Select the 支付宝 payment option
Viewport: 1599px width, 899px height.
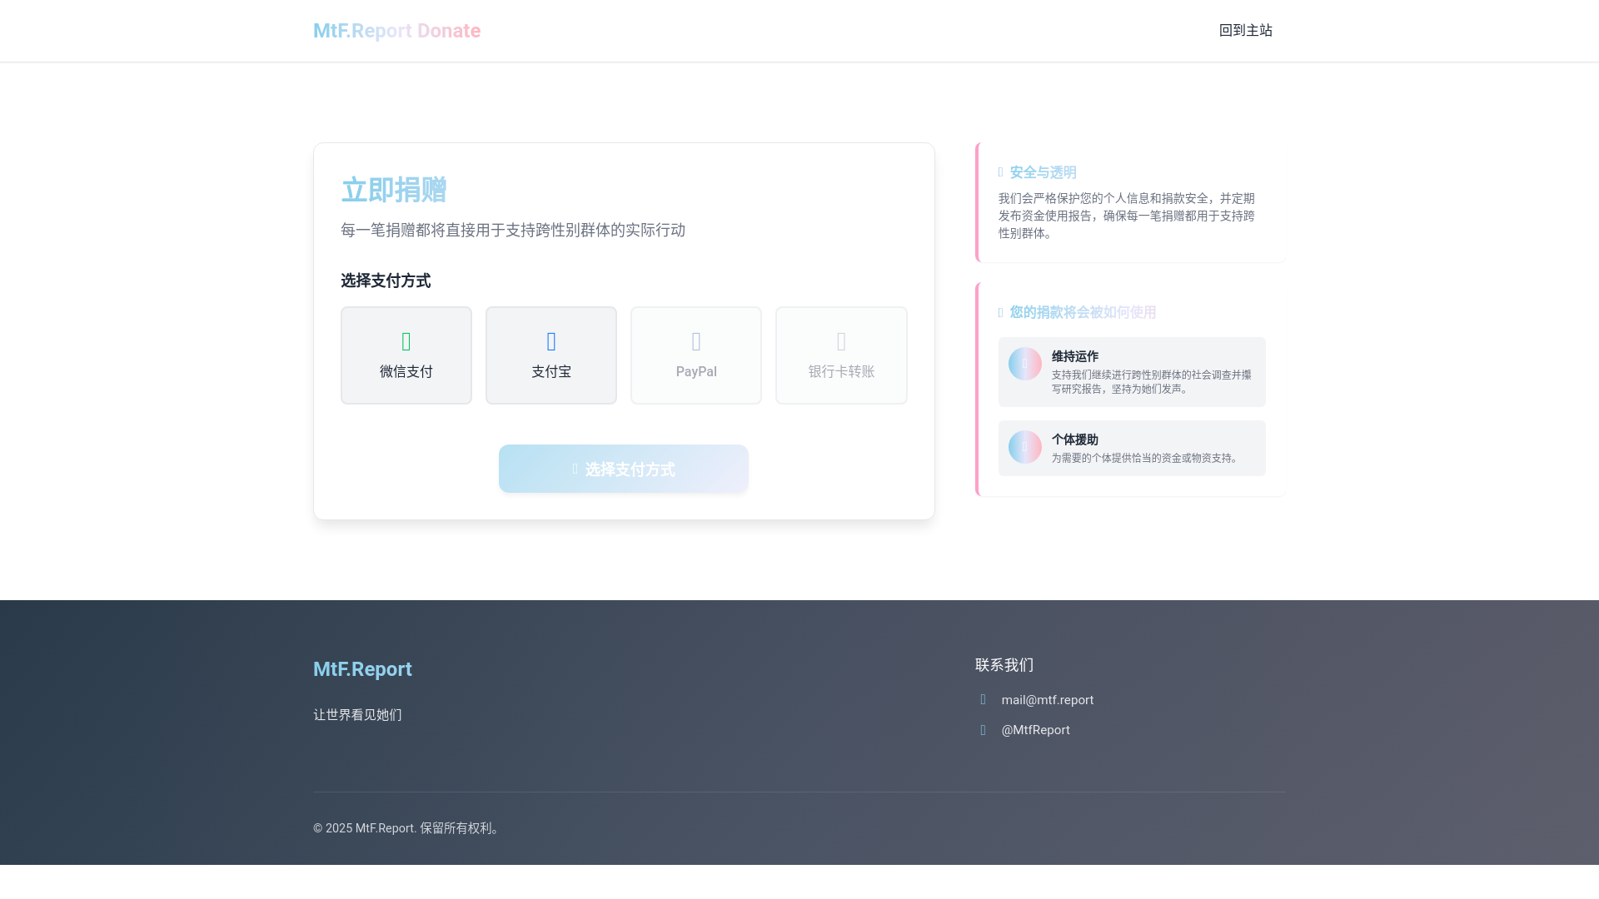(551, 355)
